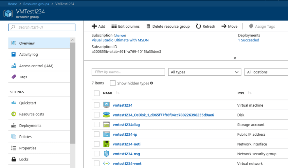Click the shield icon for vmtest1234-nsg

pyautogui.click(x=106, y=154)
